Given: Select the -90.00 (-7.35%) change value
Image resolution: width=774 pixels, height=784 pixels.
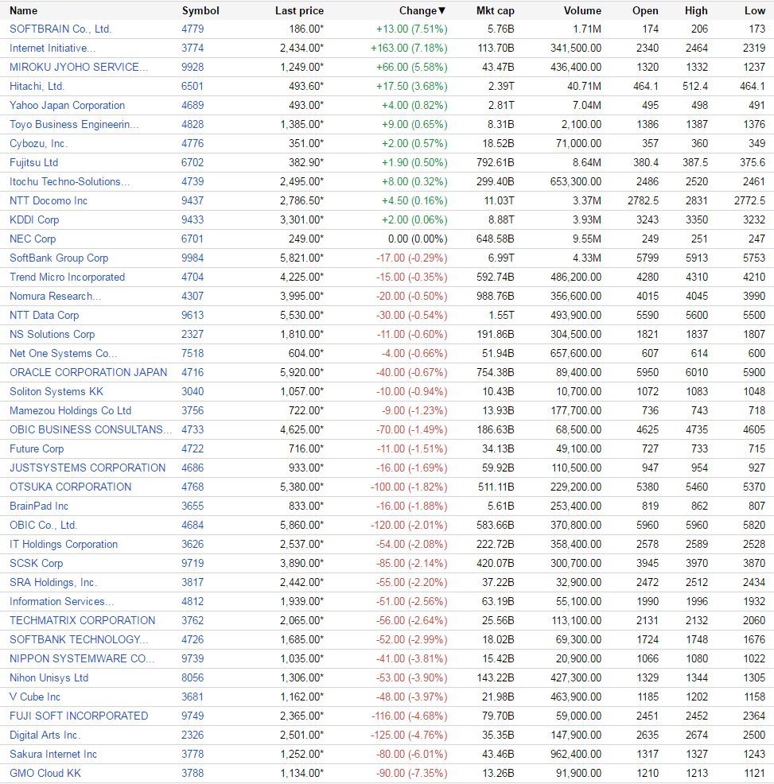Looking at the screenshot, I should point(412,773).
